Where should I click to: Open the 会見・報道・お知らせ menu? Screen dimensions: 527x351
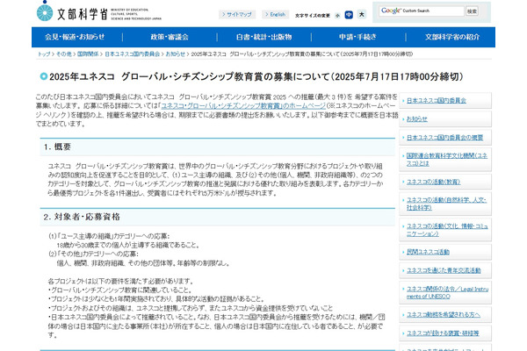pyautogui.click(x=75, y=37)
